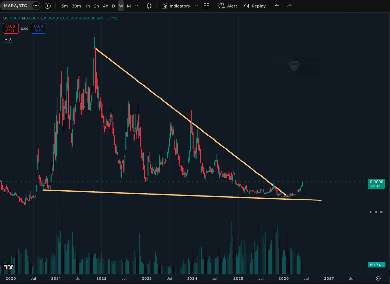390x284 pixels.
Task: Click the 2027 label on the time axis
Action: pyautogui.click(x=329, y=278)
